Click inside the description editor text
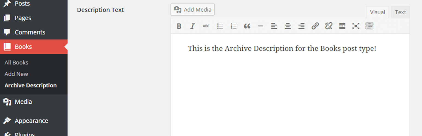The image size is (422, 136). (x=282, y=49)
